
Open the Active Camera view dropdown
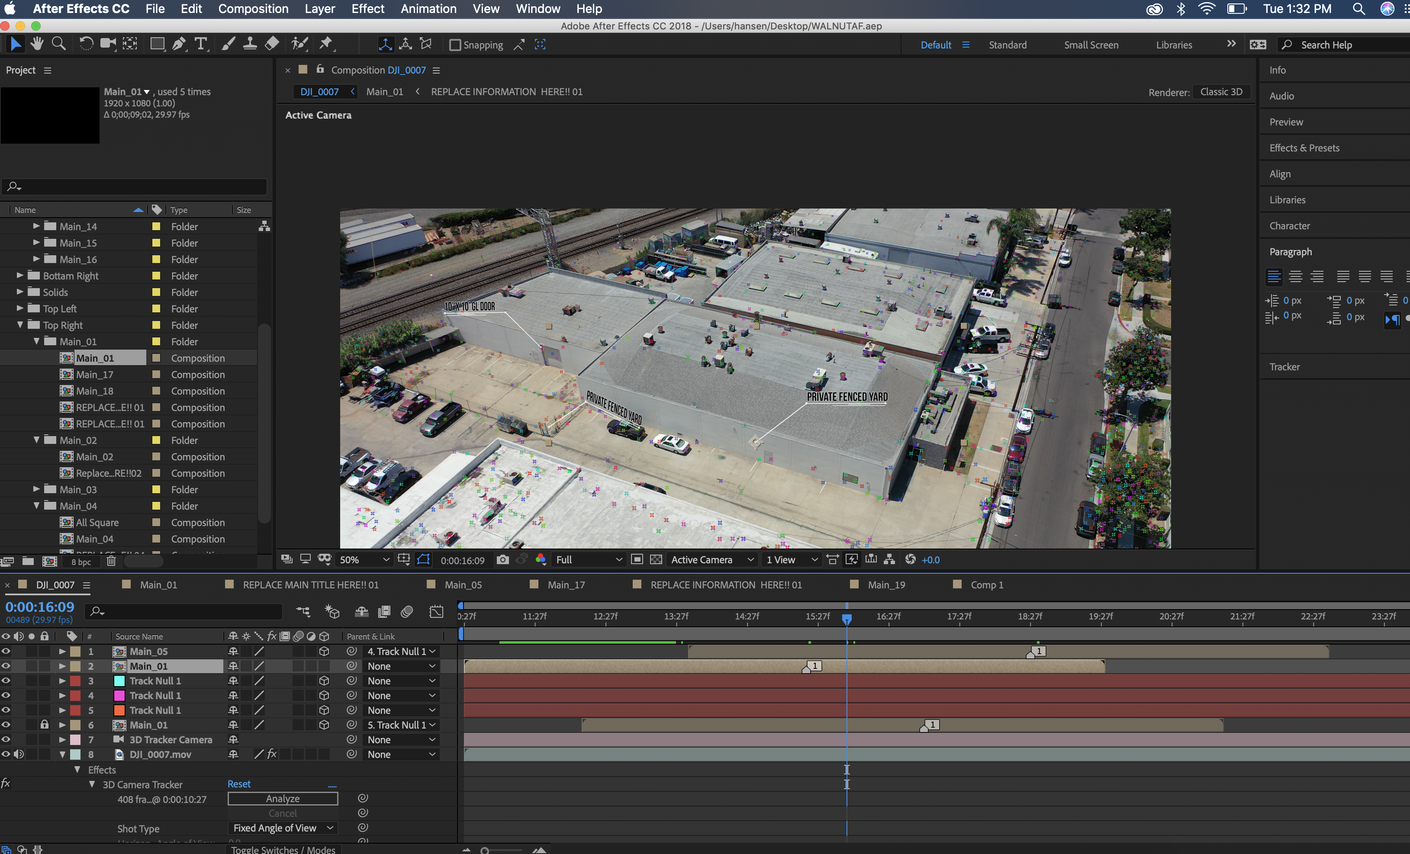tap(712, 559)
